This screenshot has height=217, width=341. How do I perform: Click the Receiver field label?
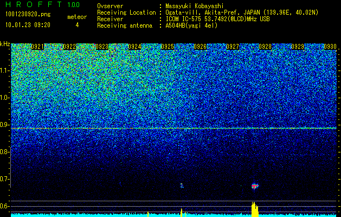pyautogui.click(x=110, y=19)
